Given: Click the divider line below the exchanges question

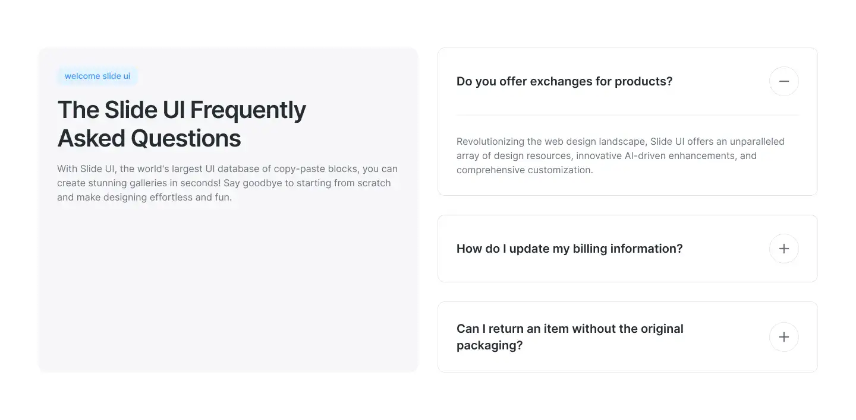Looking at the screenshot, I should 628,115.
